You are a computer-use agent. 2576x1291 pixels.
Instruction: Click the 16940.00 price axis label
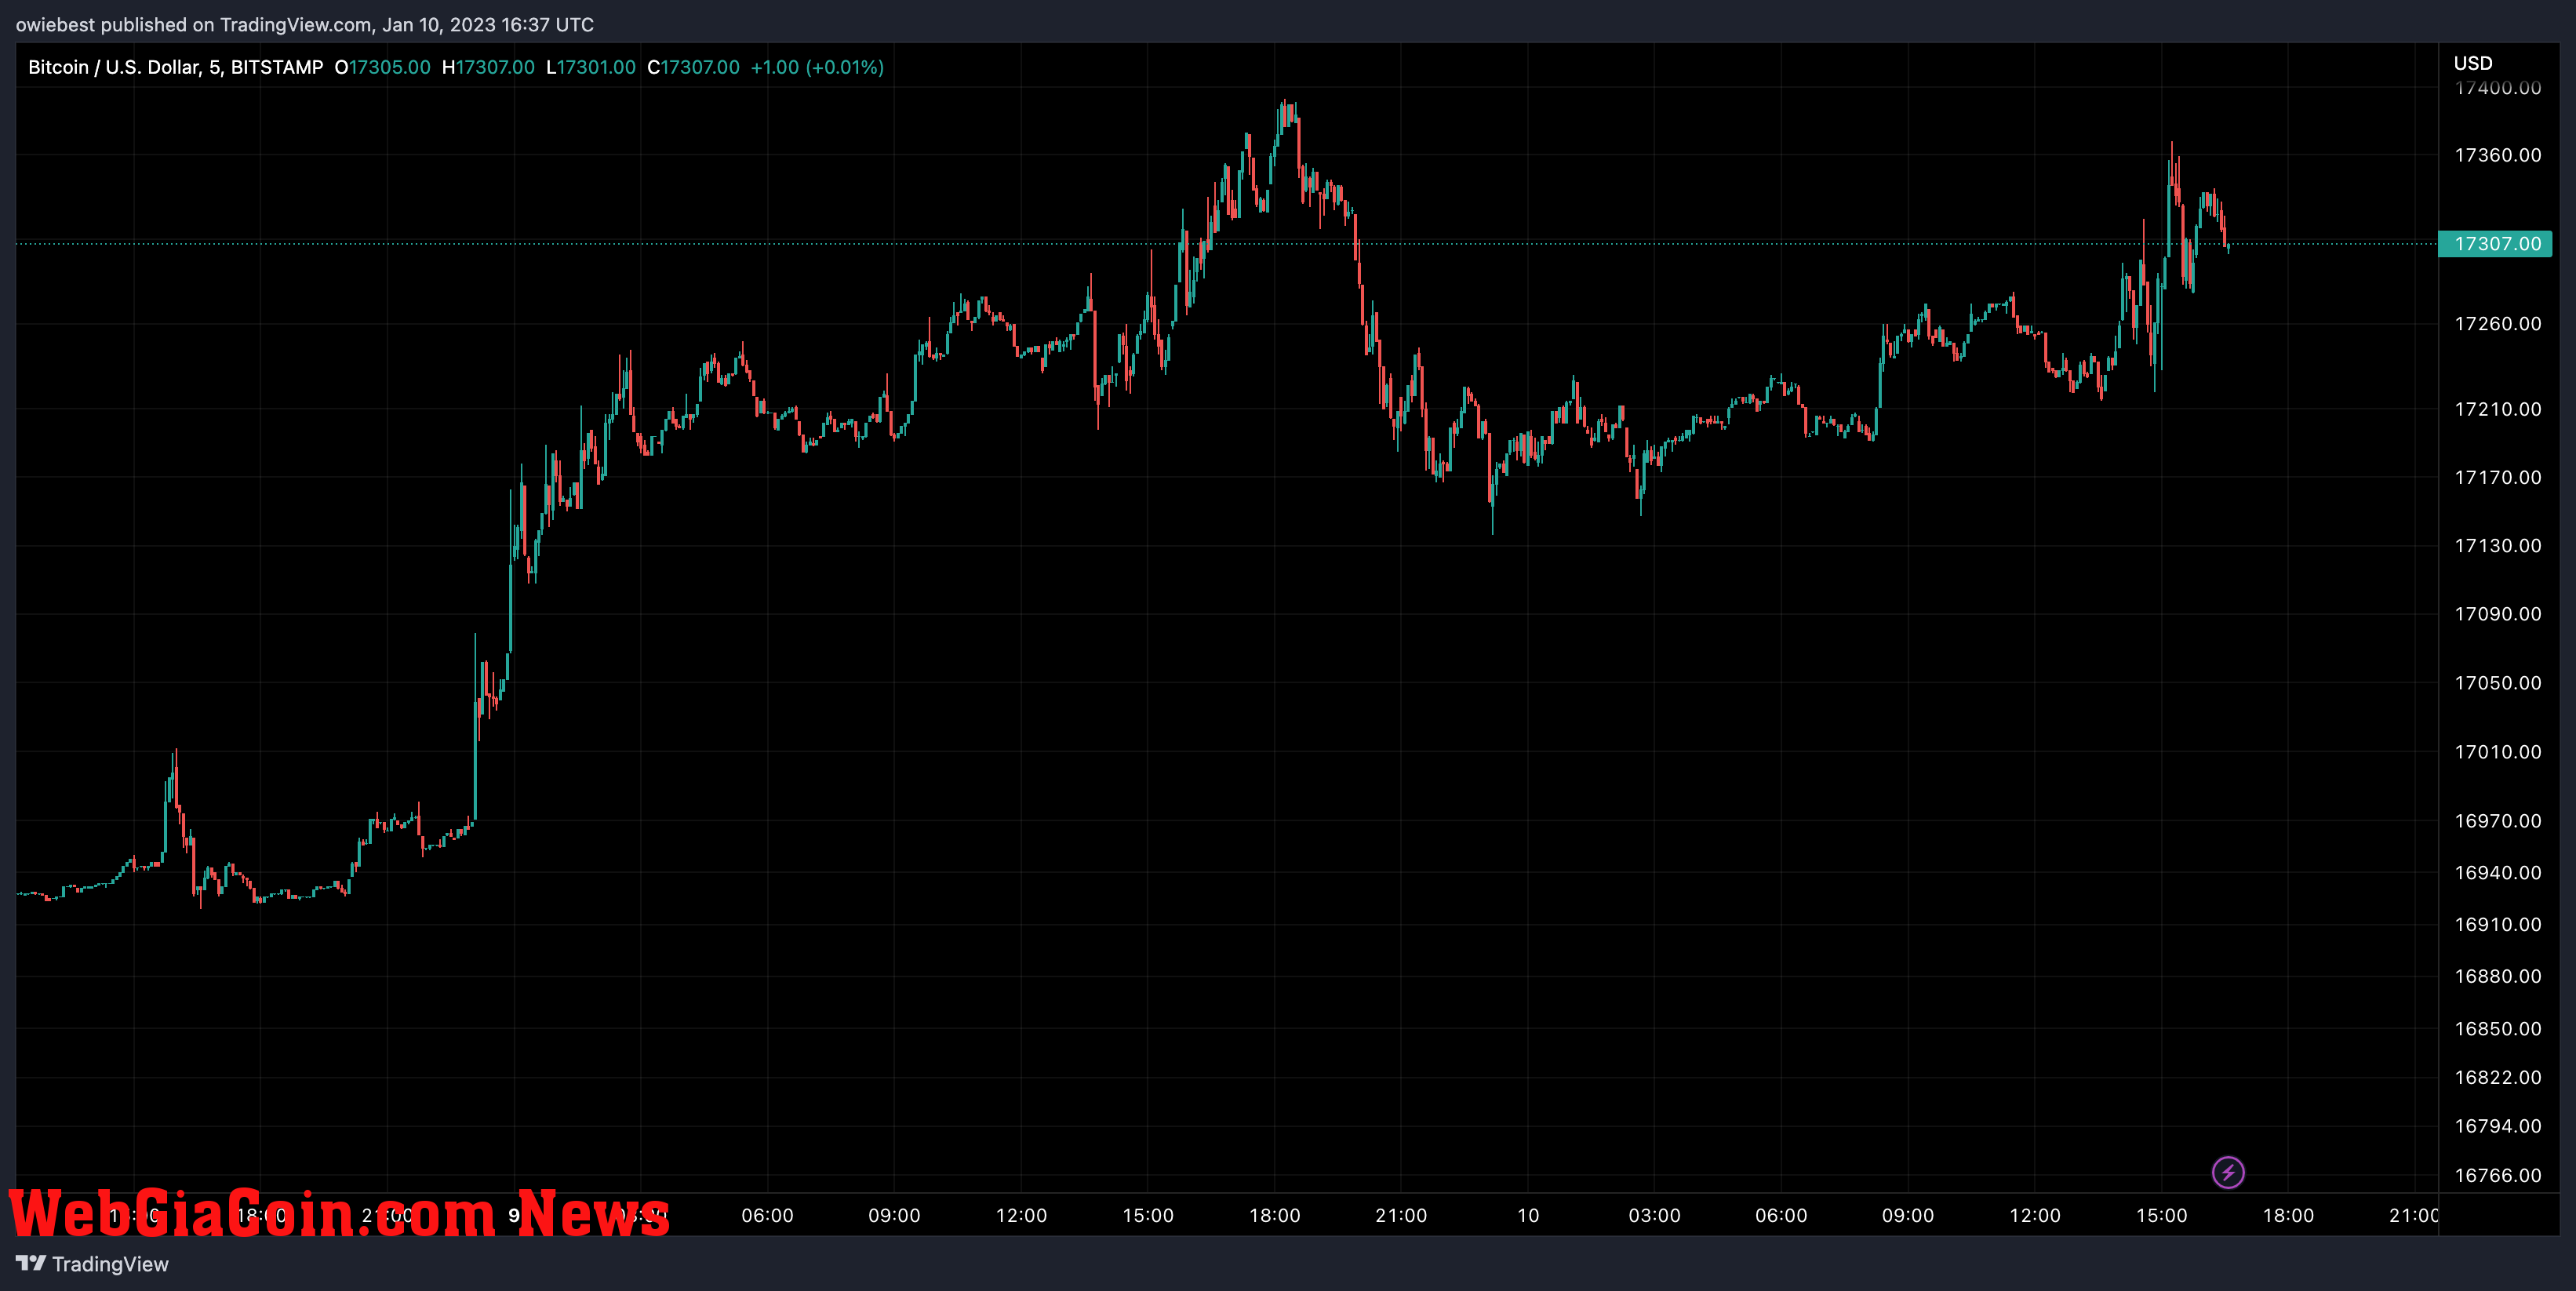tap(2497, 873)
